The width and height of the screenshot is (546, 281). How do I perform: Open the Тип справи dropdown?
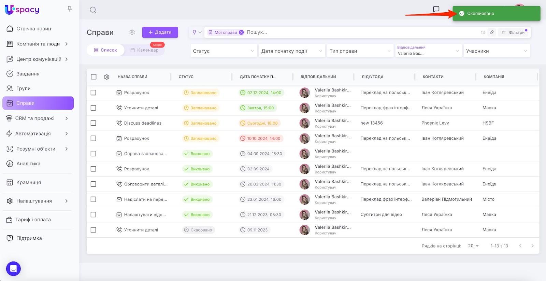click(x=360, y=51)
